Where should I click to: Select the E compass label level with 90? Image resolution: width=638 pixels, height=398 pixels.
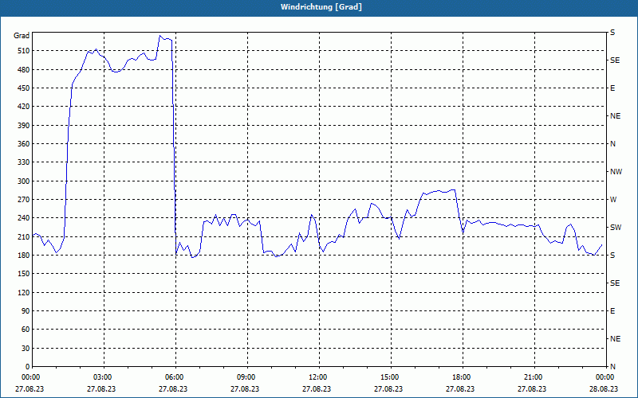click(x=612, y=311)
